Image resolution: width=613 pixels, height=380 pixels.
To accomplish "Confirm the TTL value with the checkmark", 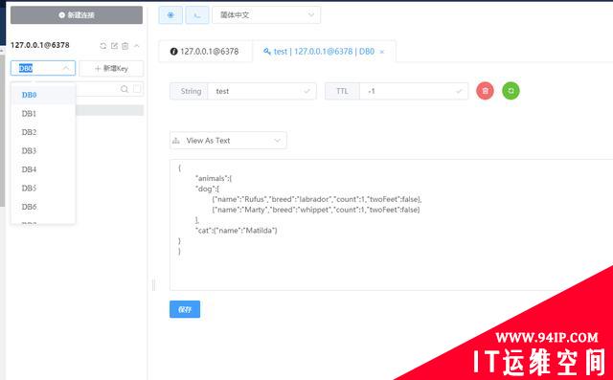I will 459,91.
